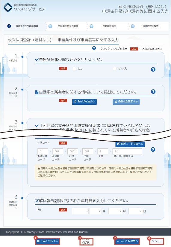Select the はい radio button

74,69
